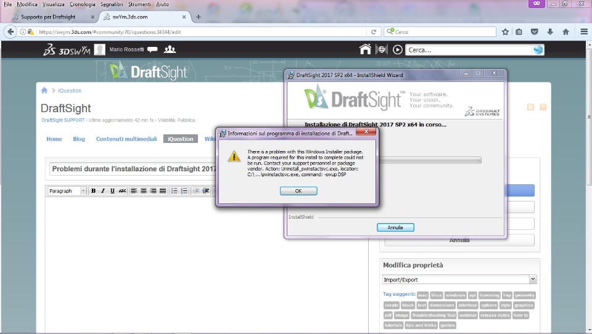Open the Cronologia menu

[x=82, y=4]
